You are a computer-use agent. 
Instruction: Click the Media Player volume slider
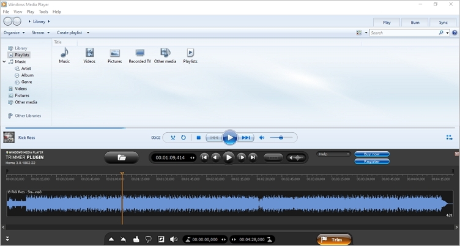(281, 138)
